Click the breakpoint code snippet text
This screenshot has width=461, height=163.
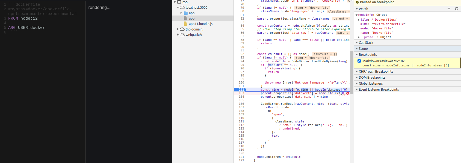[406, 66]
